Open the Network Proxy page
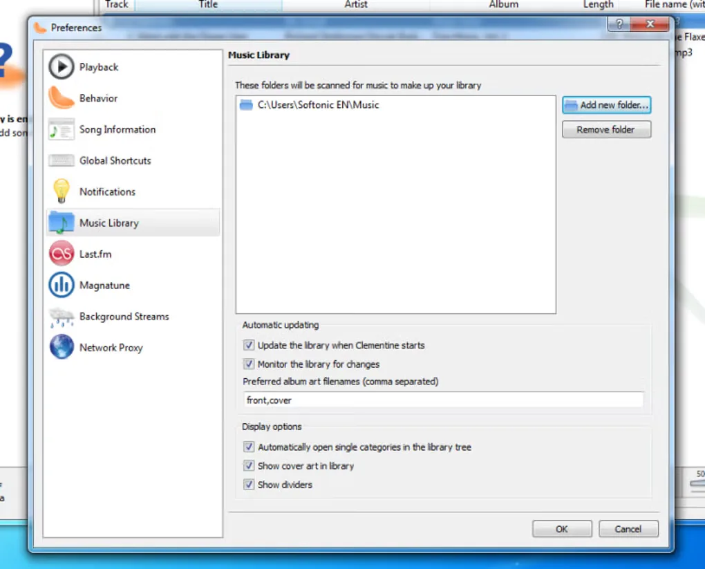Screen dimensions: 705x569 tap(111, 348)
